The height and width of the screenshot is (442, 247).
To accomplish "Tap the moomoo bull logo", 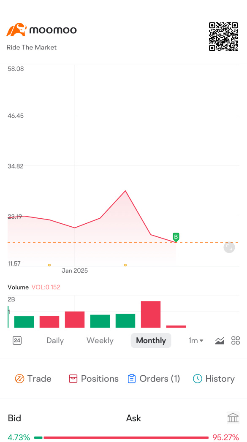I will point(16,30).
